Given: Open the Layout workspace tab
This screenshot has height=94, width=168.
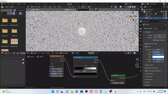Looking at the screenshot, I should click(31, 4).
